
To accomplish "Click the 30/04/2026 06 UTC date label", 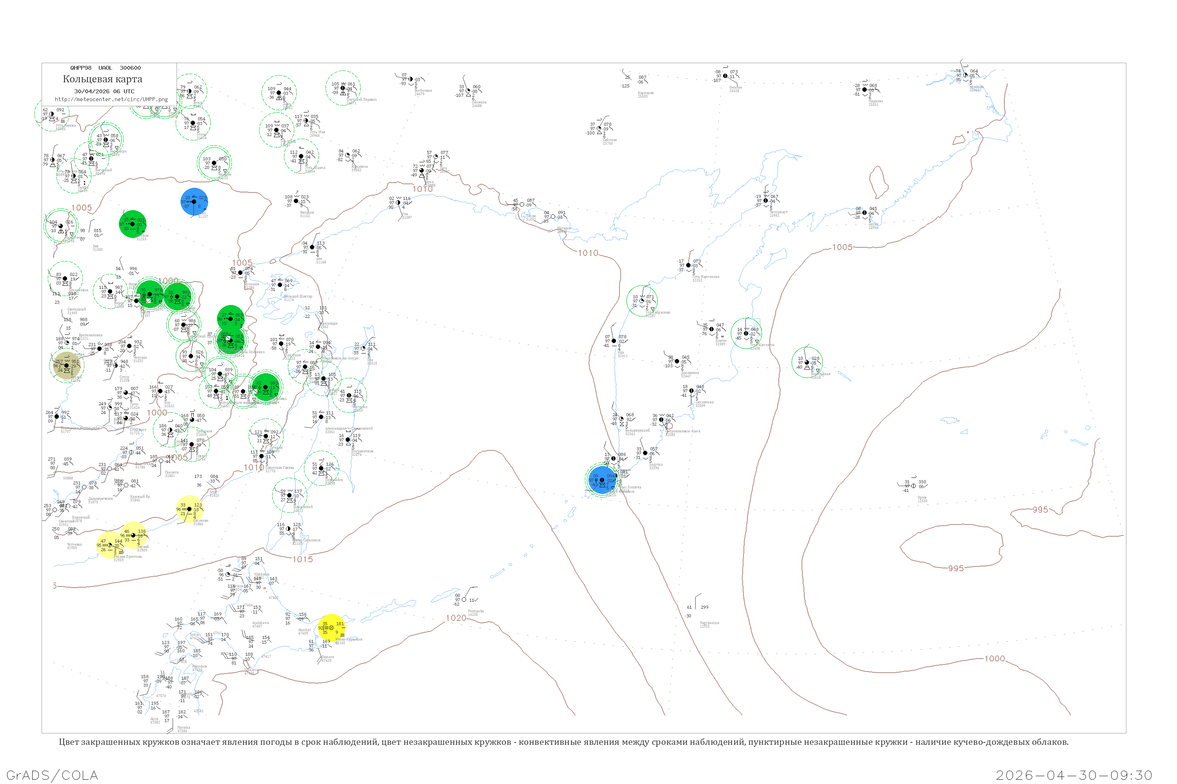I will click(104, 91).
